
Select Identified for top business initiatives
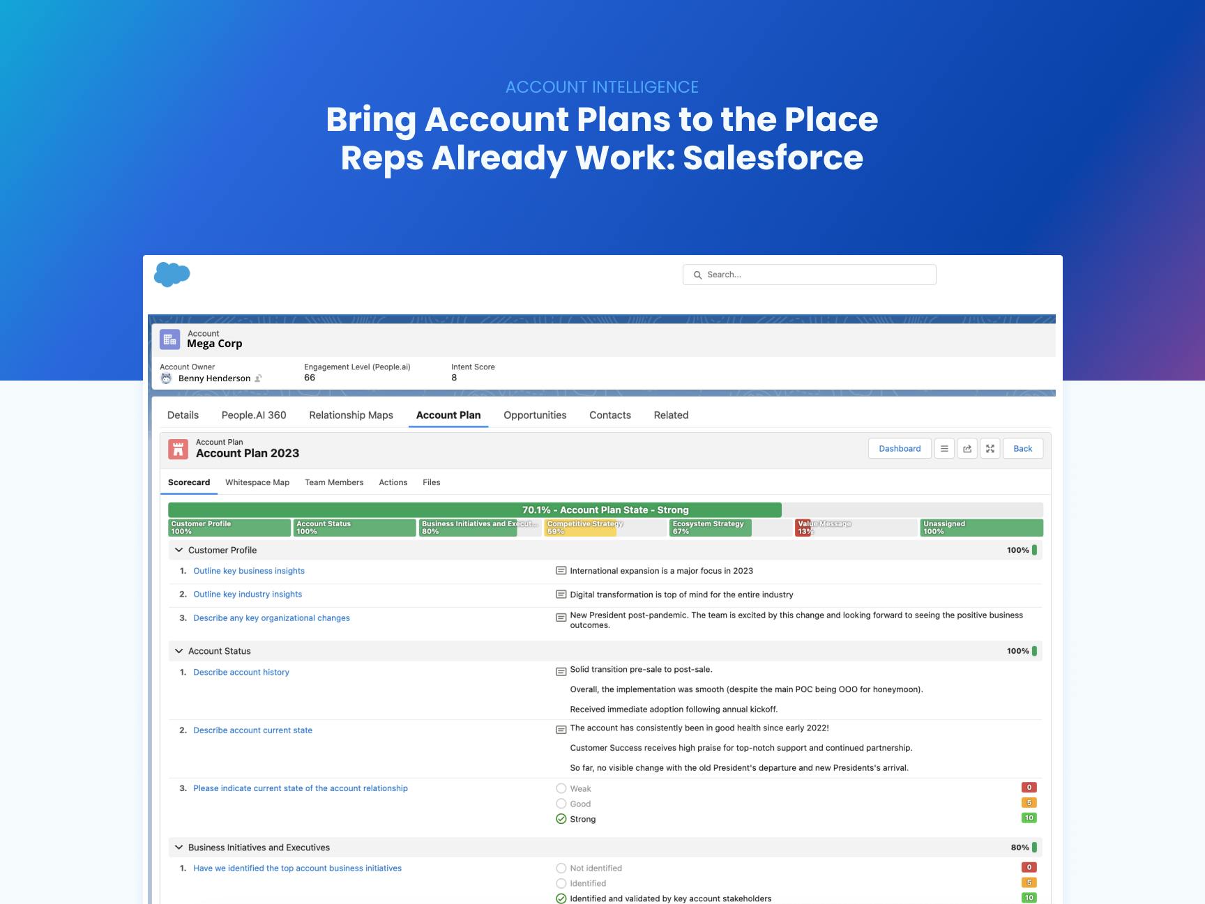(561, 884)
